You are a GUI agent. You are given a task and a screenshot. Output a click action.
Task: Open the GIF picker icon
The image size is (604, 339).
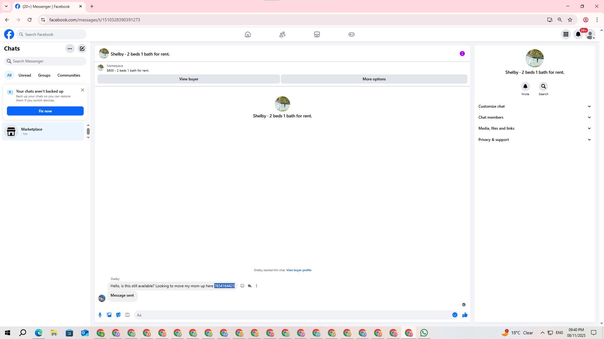click(x=127, y=315)
